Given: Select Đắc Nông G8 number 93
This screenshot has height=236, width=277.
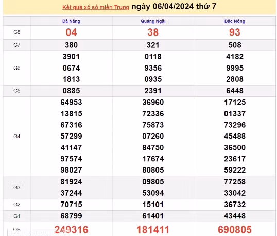Looking at the screenshot, I should 235,32.
